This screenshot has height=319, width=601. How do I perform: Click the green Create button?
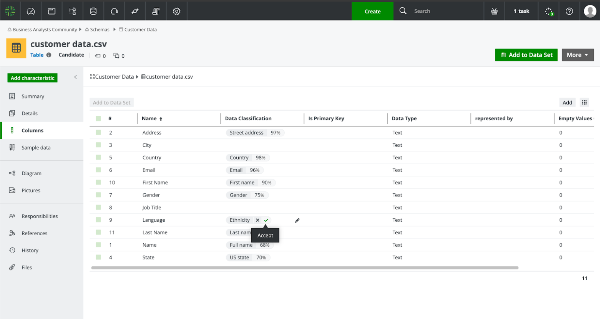[x=372, y=11]
